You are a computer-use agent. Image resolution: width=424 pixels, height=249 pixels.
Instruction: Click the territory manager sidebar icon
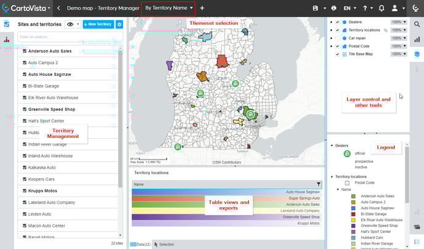pyautogui.click(x=7, y=24)
